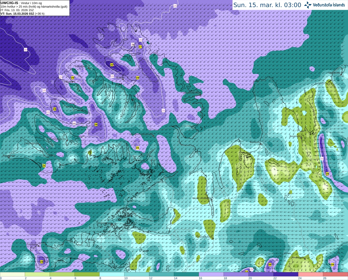
Task: Click the Bolungarvík station label
Action: click(x=81, y=66)
